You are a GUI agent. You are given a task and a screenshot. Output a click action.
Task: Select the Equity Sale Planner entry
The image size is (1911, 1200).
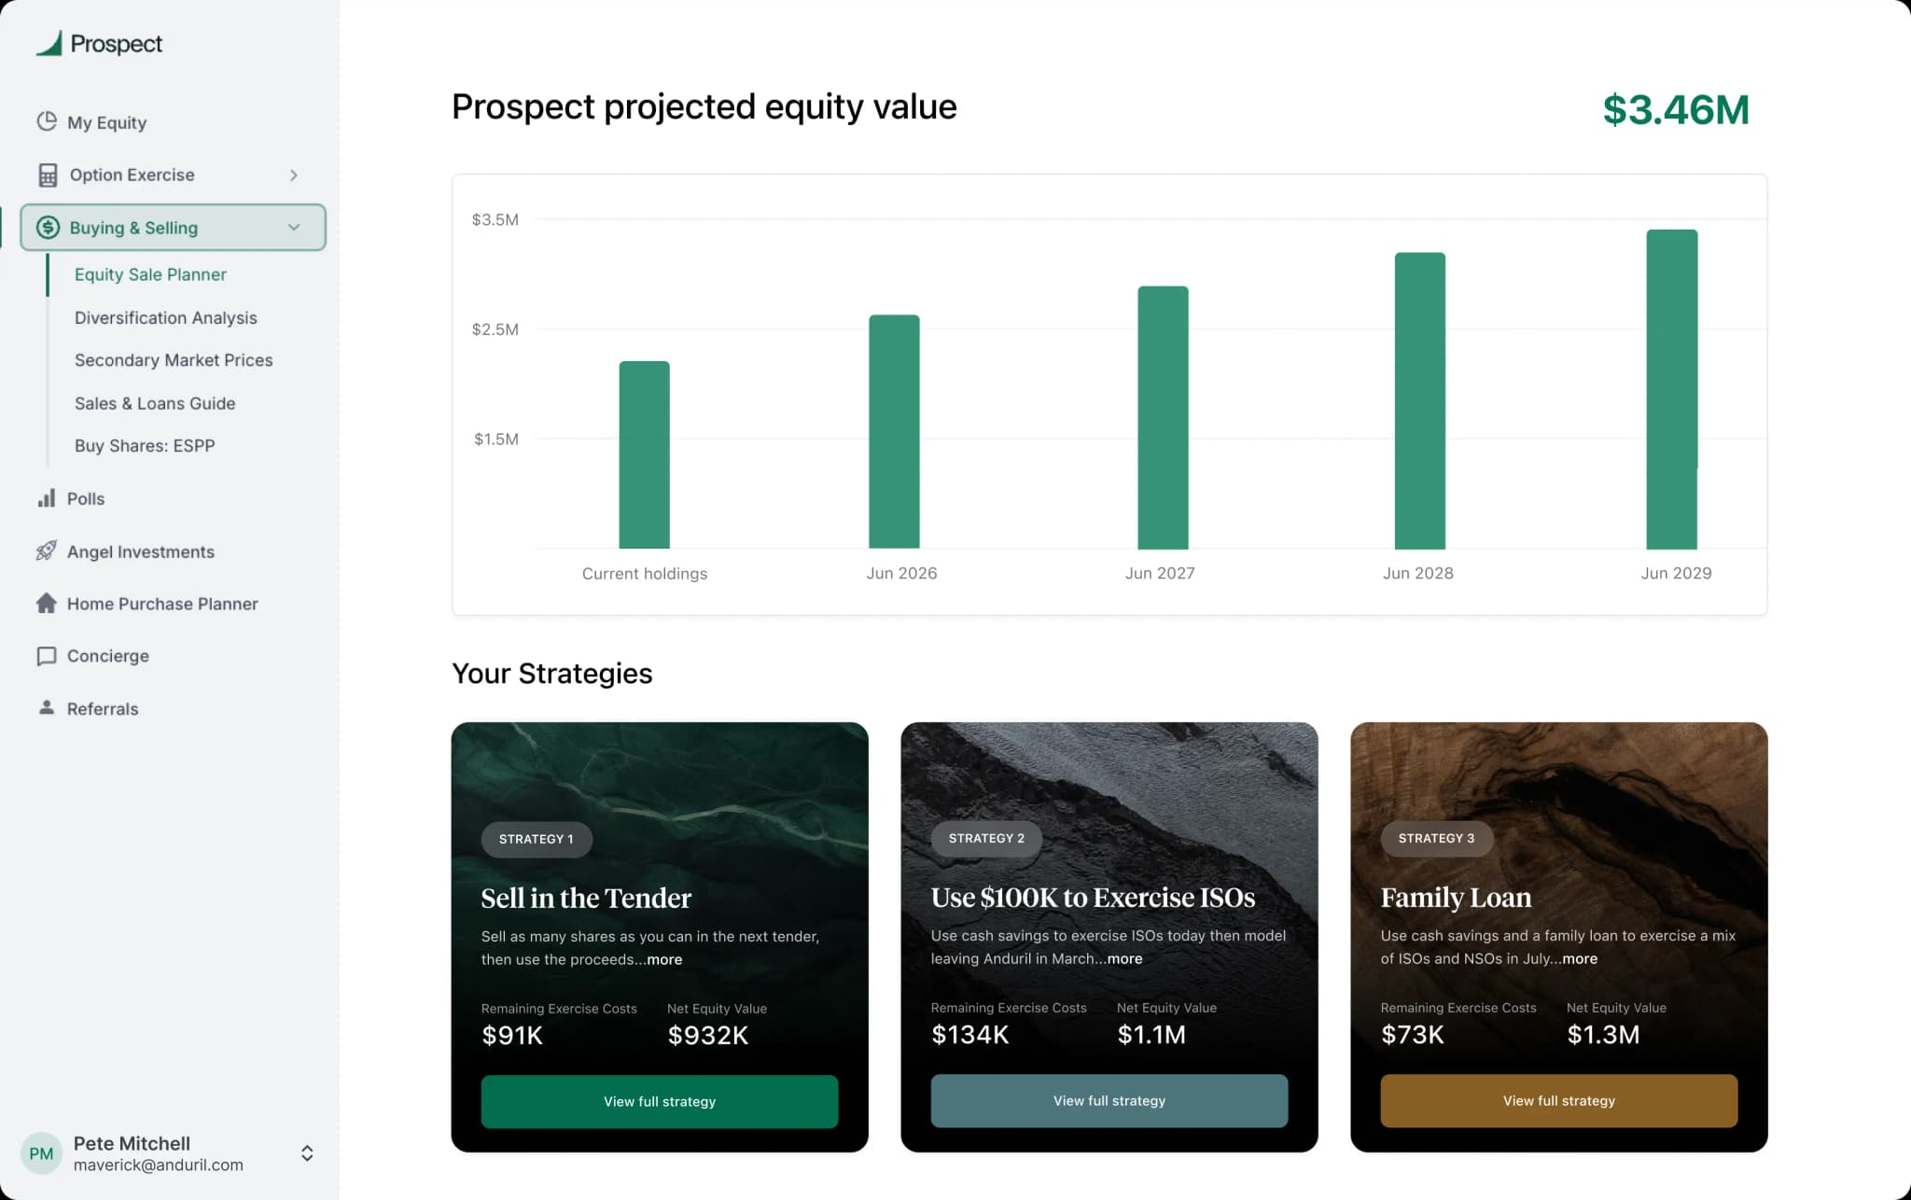(x=150, y=274)
